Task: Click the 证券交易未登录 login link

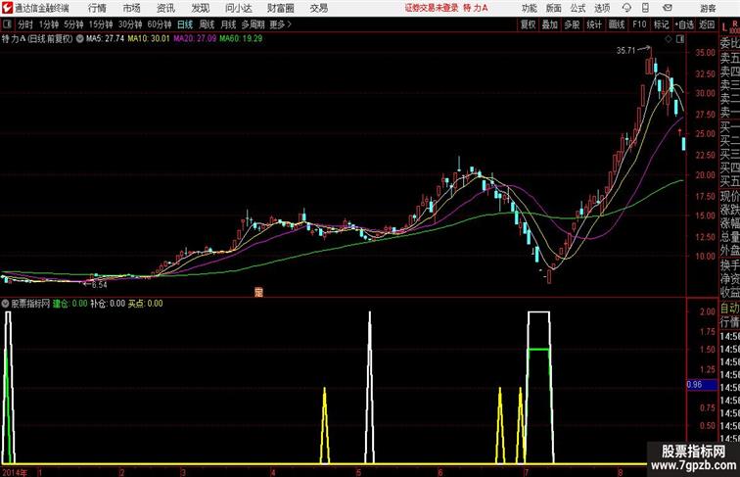Action: (432, 8)
